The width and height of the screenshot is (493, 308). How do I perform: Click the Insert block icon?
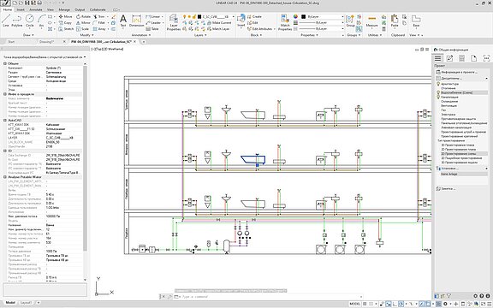pos(241,21)
